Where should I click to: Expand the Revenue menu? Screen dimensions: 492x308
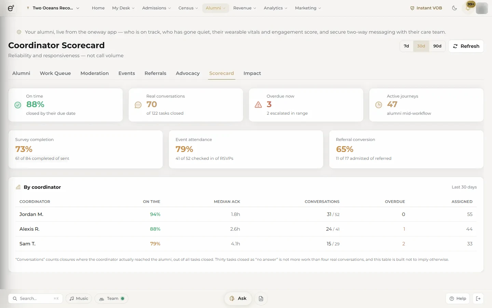click(245, 8)
